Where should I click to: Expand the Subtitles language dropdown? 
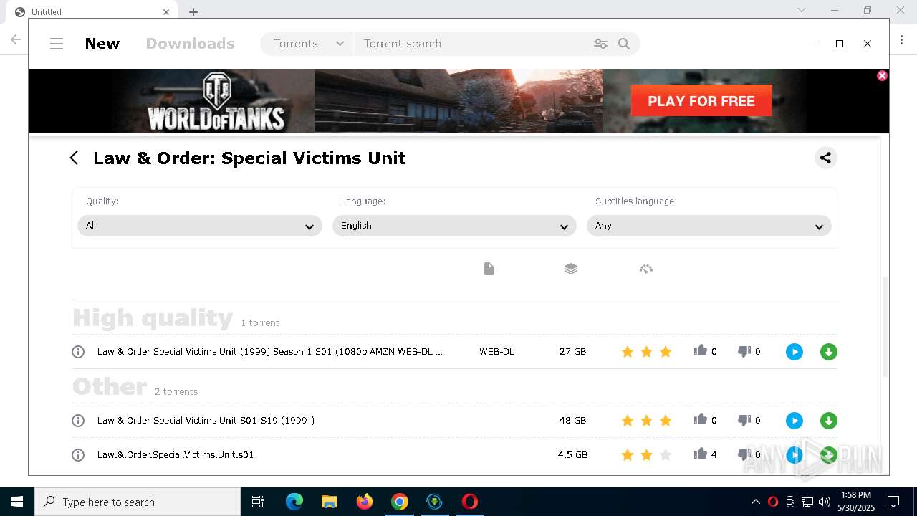point(709,226)
